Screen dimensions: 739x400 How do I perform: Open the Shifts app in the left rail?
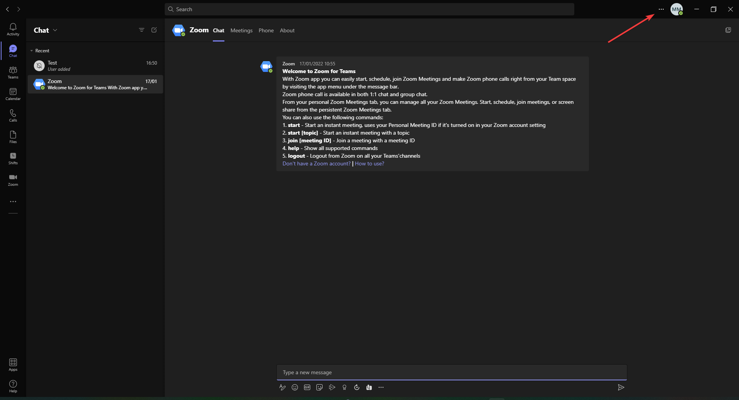(x=13, y=158)
